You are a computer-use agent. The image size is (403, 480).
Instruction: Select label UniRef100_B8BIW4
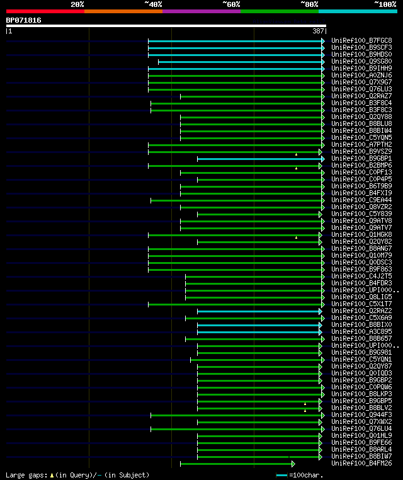pos(361,131)
